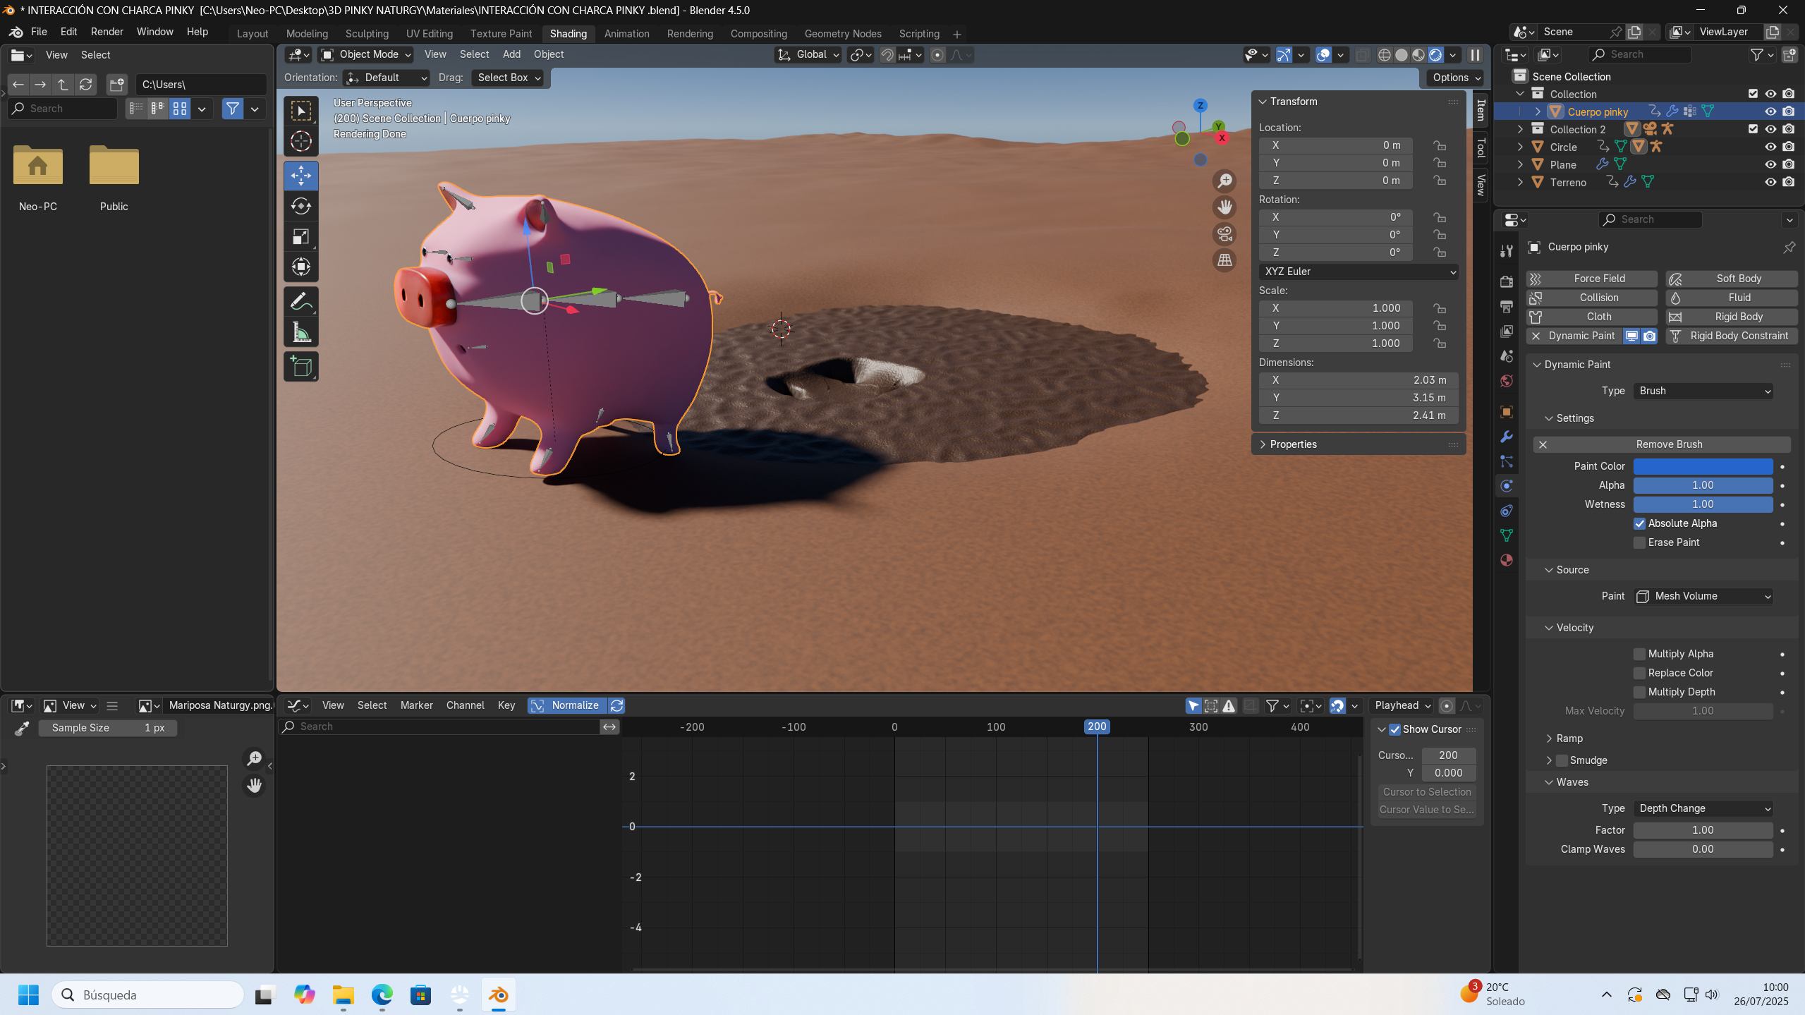The height and width of the screenshot is (1015, 1805).
Task: Toggle camera view in viewport
Action: [1224, 234]
